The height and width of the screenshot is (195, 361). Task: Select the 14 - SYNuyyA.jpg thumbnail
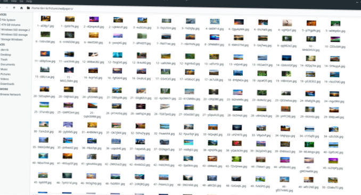point(335,59)
